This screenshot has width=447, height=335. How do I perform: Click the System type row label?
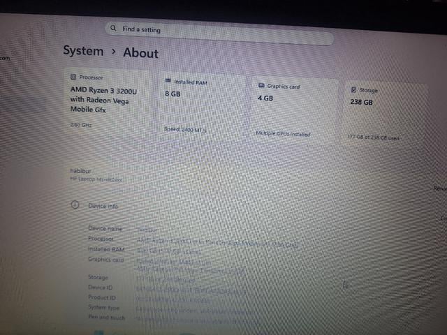point(103,307)
